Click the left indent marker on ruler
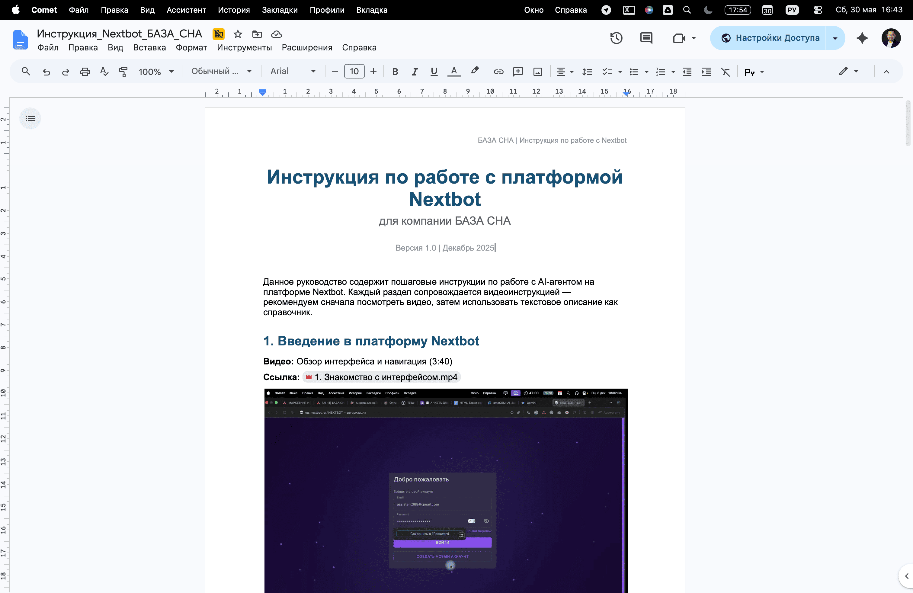This screenshot has height=593, width=913. click(x=262, y=95)
